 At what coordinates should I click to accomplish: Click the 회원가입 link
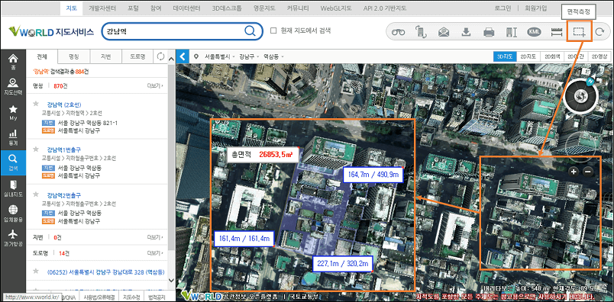(x=536, y=8)
